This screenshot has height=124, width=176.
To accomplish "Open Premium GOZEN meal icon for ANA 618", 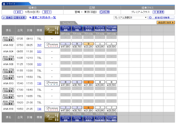I will 52,109.
